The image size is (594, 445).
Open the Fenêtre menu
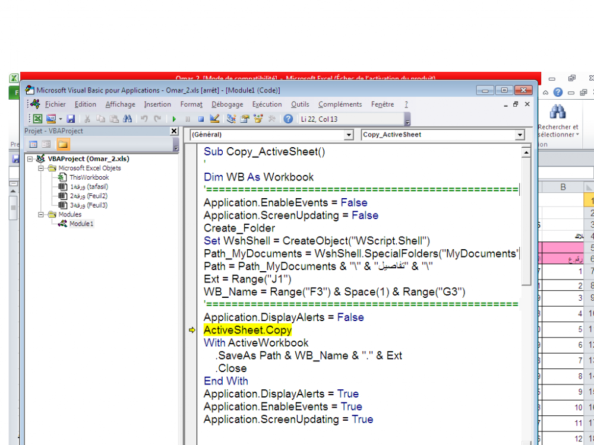(383, 104)
